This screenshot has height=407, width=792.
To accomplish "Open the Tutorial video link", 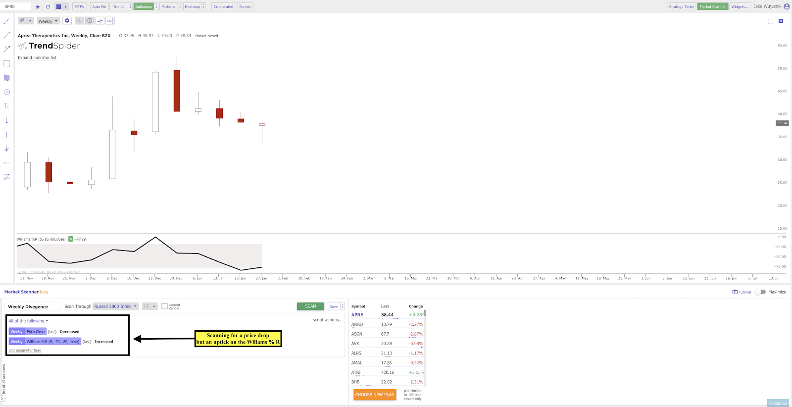I will tap(742, 292).
